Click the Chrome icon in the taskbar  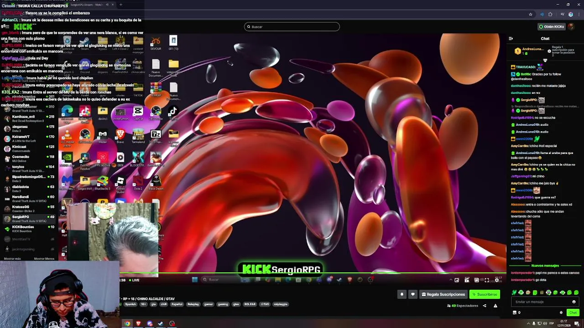tap(127, 324)
